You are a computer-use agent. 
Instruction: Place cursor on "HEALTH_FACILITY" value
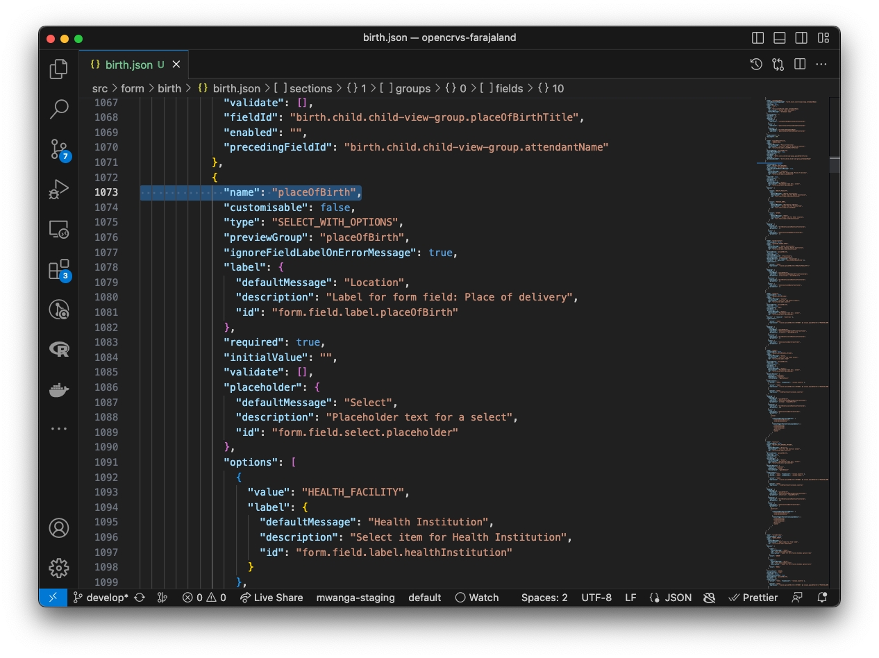(x=354, y=492)
